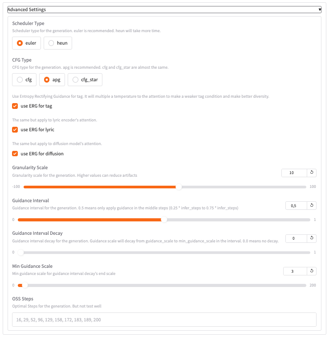Select the euler scheduler type
This screenshot has height=337, width=329.
pyautogui.click(x=26, y=43)
